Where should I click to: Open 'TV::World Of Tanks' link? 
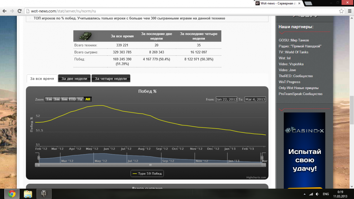[x=294, y=52]
